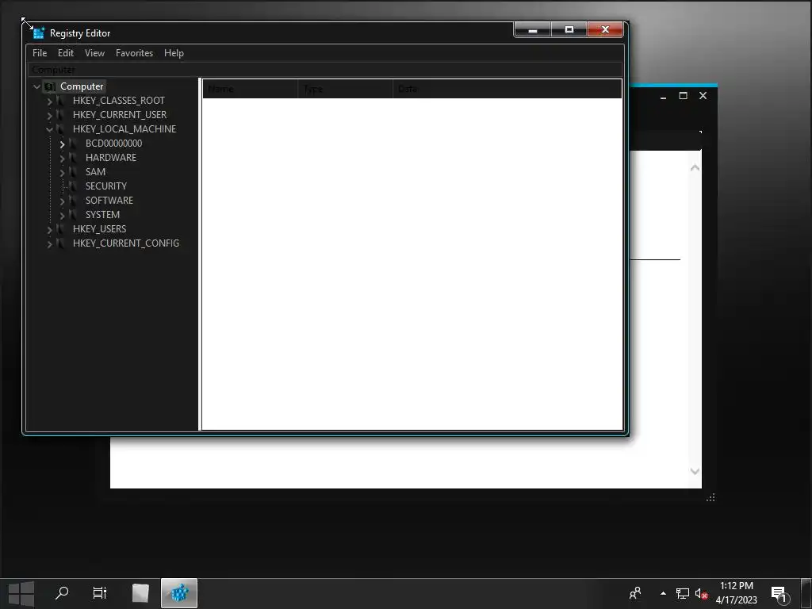Open the file taskbar icon
812x609 pixels.
[140, 593]
